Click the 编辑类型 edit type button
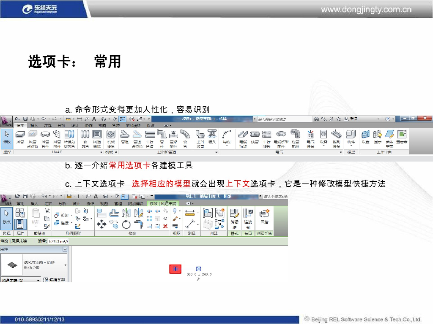Image resolution: width=433 pixels, height=324 pixels. click(x=54, y=280)
